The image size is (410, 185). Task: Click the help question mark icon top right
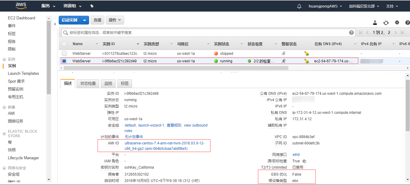pyautogui.click(x=408, y=23)
